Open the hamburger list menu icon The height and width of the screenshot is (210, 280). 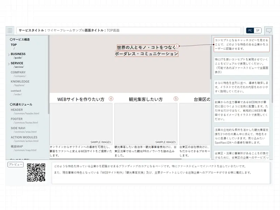[x=10, y=30]
